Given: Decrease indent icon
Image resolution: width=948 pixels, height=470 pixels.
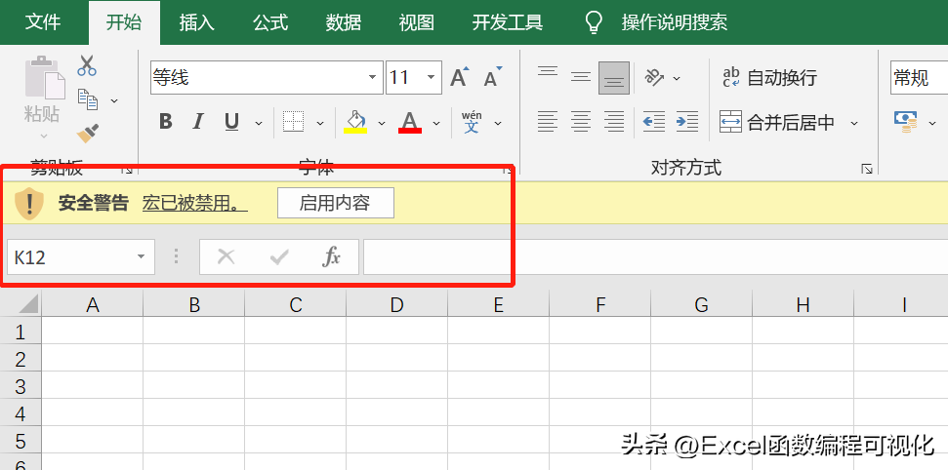Looking at the screenshot, I should tap(654, 122).
